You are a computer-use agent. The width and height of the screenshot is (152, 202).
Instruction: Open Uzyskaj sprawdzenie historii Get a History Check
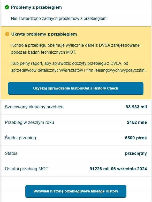pos(76,88)
